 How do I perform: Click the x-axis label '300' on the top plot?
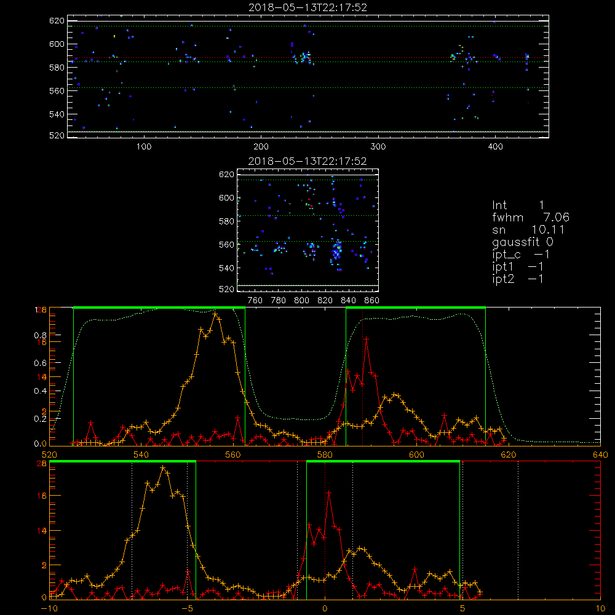tap(378, 147)
